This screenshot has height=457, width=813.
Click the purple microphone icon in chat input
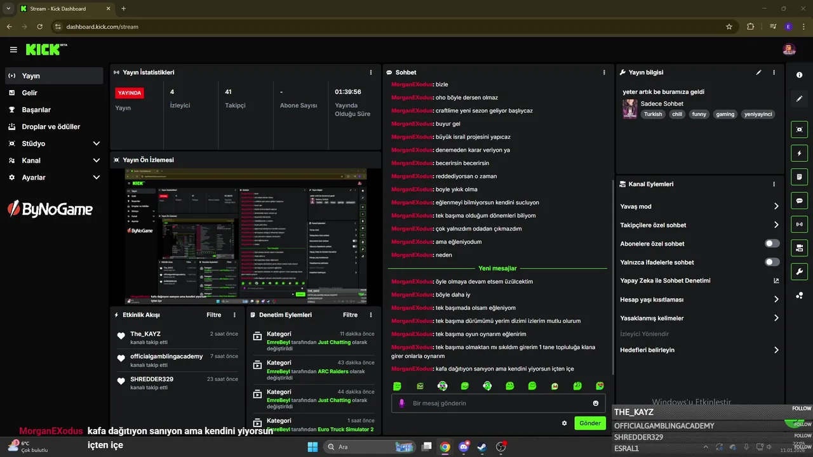401,403
